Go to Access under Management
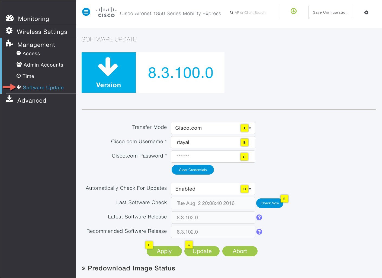This screenshot has height=278, width=382. point(31,54)
